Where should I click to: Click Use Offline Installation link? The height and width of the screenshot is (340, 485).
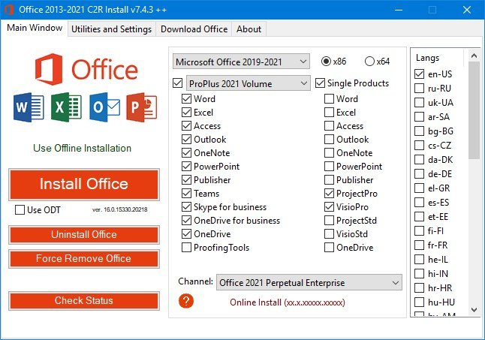coord(83,148)
